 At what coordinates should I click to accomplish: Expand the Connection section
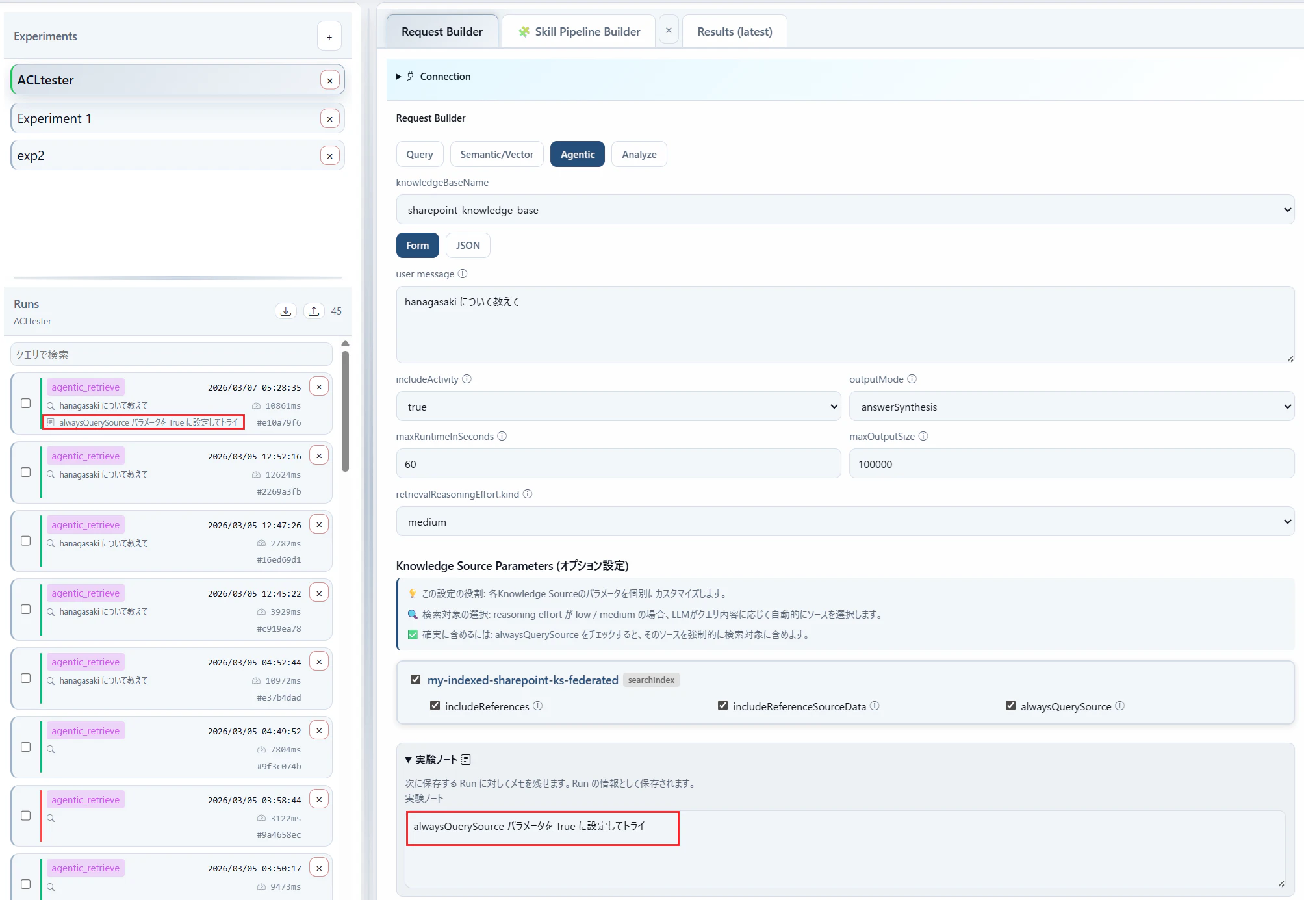[x=445, y=77]
